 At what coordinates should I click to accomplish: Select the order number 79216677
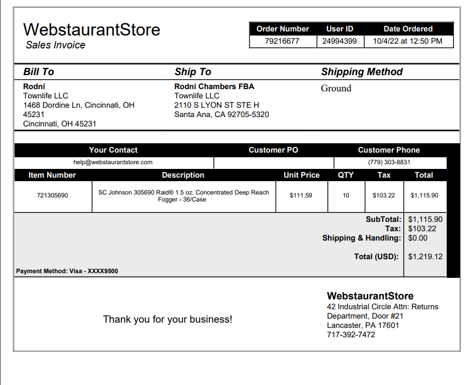(x=281, y=41)
